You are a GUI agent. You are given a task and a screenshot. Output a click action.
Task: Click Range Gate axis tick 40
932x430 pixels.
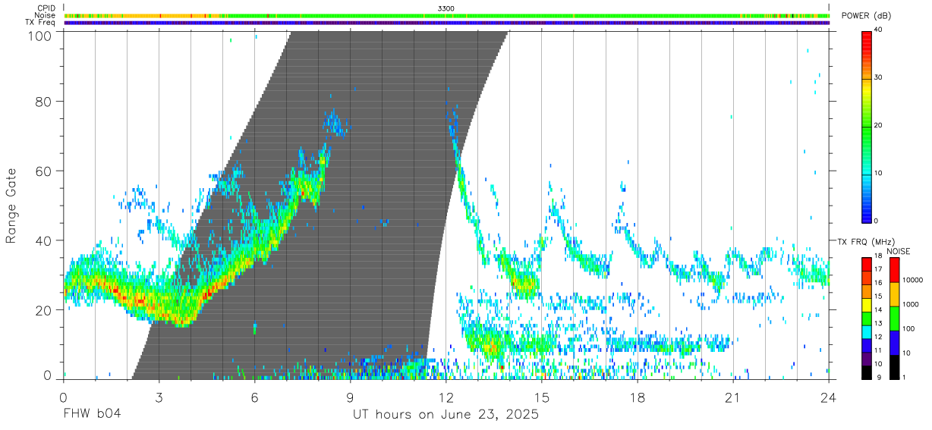(x=44, y=241)
